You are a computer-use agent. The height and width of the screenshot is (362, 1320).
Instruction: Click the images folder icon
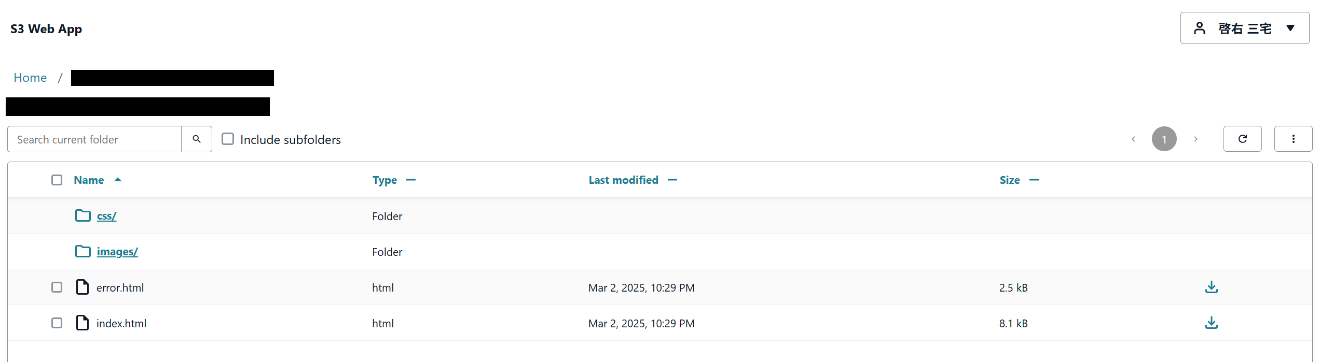tap(83, 251)
